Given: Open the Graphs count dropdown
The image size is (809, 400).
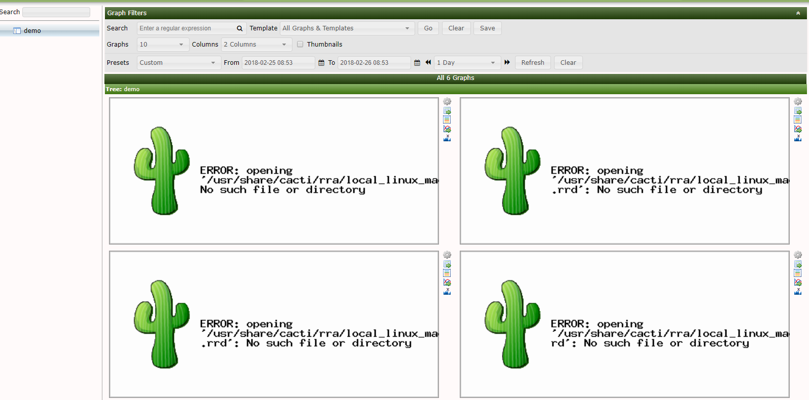Looking at the screenshot, I should (163, 45).
